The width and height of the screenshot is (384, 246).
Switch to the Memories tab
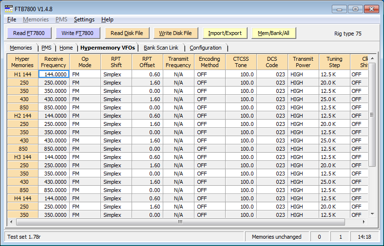coord(21,48)
